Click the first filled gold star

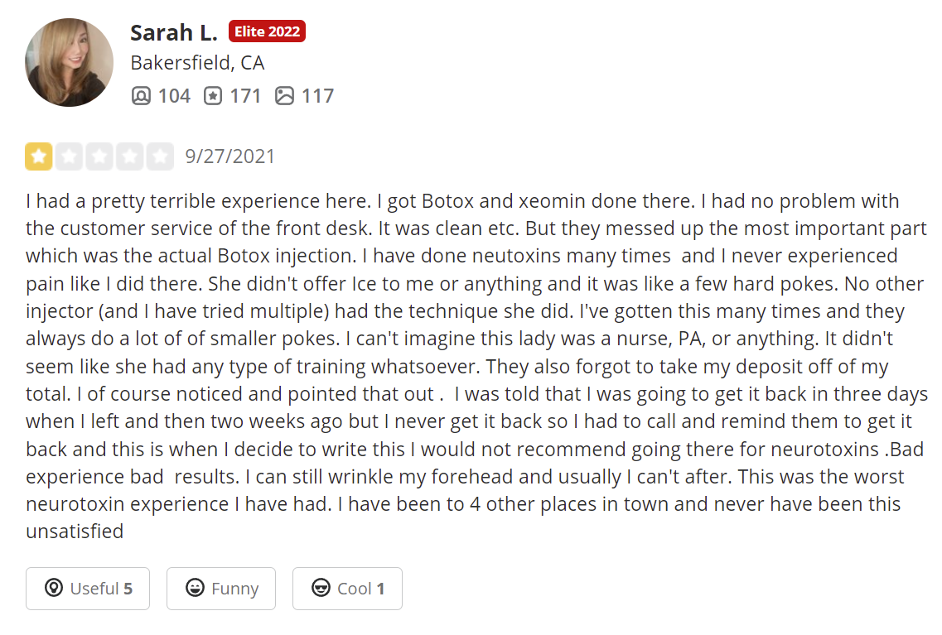click(x=39, y=156)
